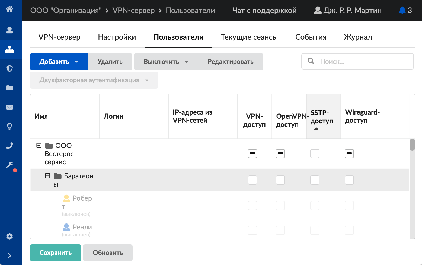Screen dimensions: 422x265
Task: Enable VPN access for Баратеоны group
Action: (252, 180)
